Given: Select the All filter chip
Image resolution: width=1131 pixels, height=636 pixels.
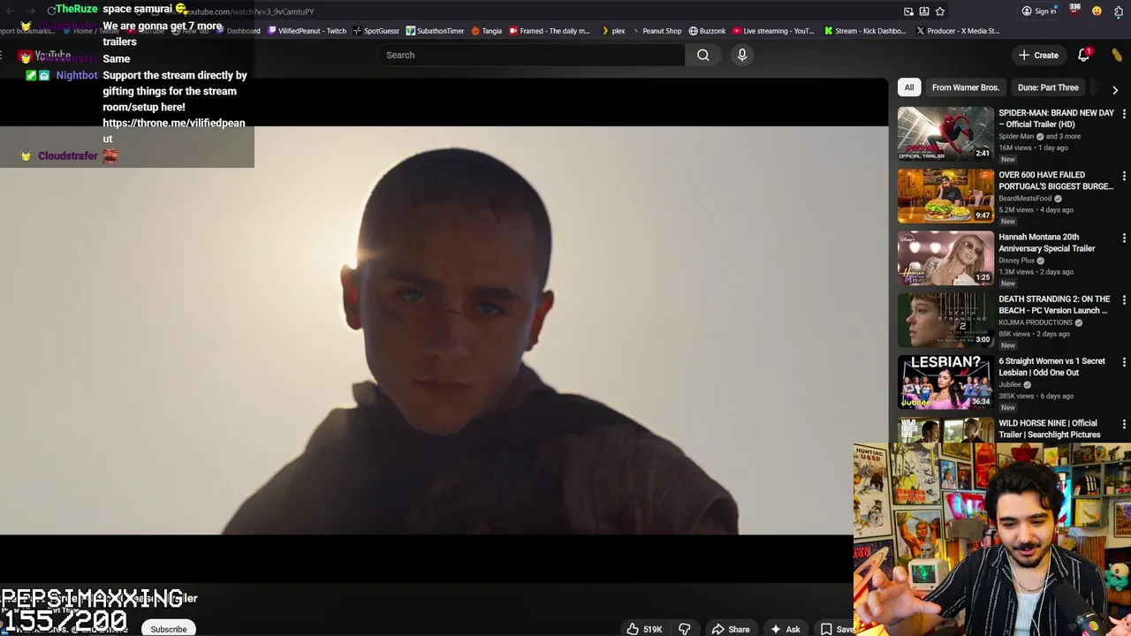Looking at the screenshot, I should click(x=908, y=87).
